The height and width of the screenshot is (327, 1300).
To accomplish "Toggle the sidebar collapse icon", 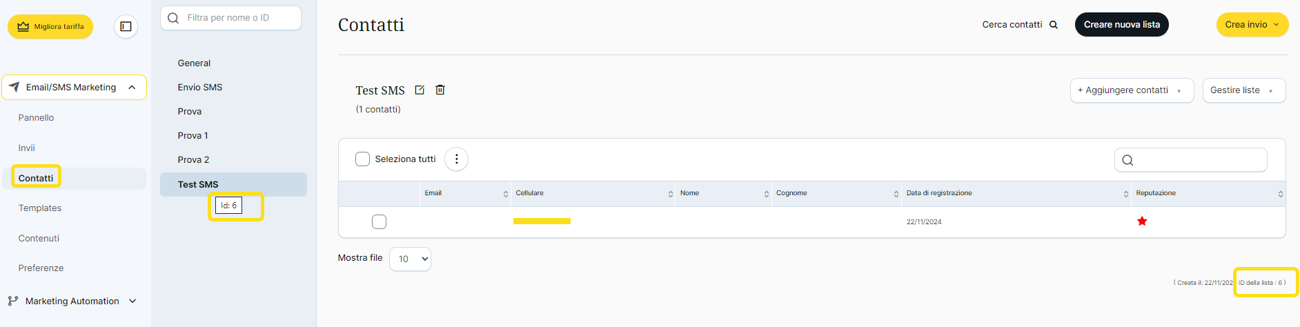I will 126,26.
